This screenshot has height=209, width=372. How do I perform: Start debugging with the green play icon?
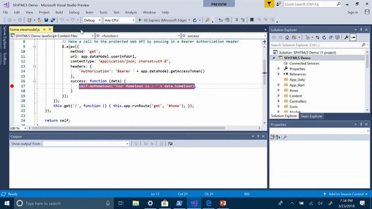140,20
